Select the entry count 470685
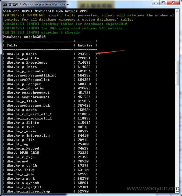The height and width of the screenshot is (196, 182). 84,88
